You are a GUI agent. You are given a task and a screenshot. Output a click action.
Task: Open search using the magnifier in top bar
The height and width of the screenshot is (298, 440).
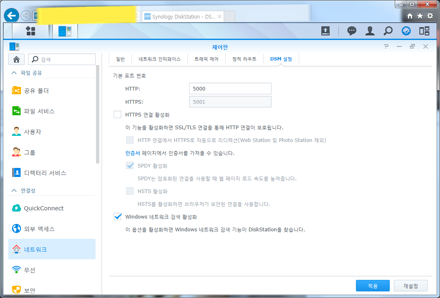tap(388, 31)
